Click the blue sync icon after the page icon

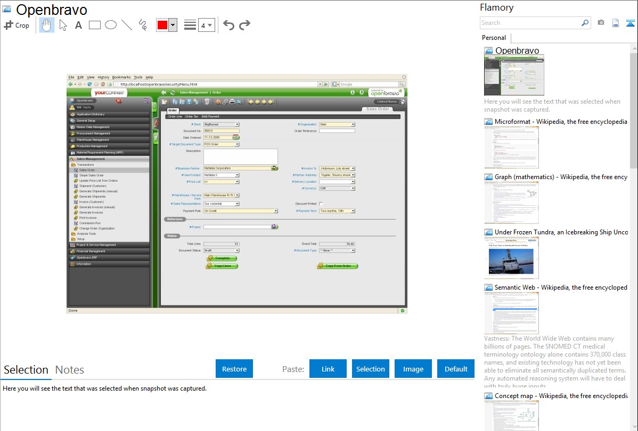click(x=630, y=23)
